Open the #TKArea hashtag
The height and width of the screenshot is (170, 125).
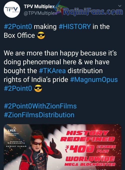(52, 71)
